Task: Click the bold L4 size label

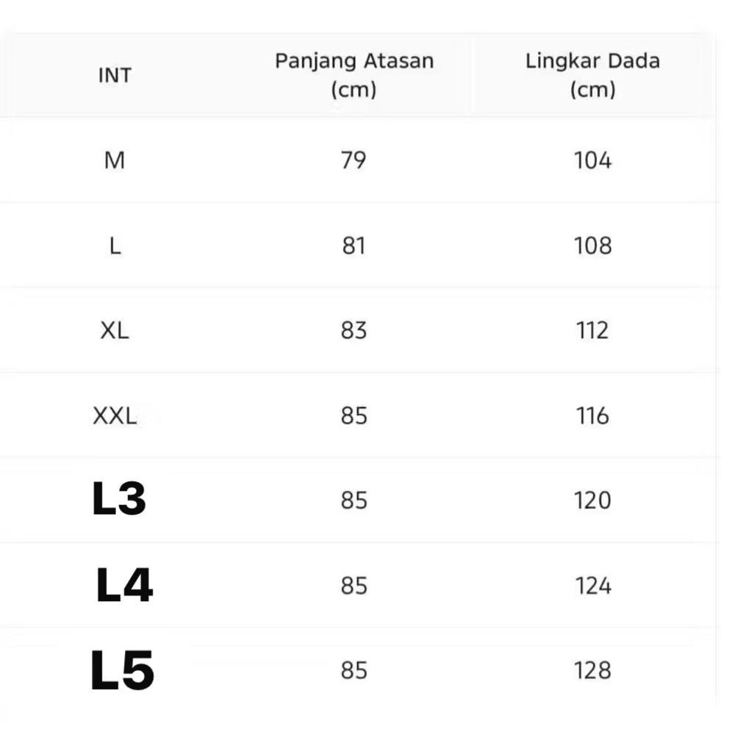Action: (x=124, y=586)
